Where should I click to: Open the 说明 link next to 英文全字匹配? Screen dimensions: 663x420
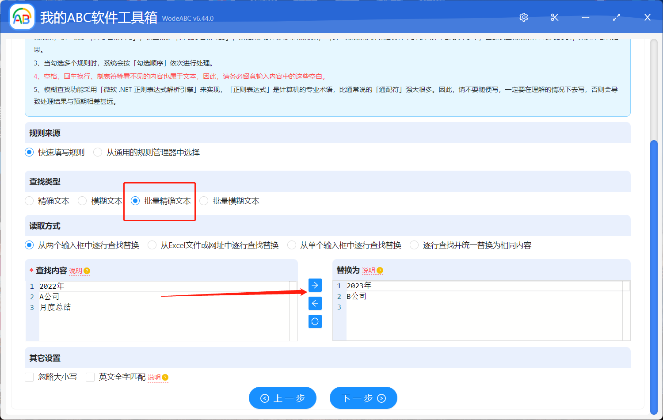point(155,377)
